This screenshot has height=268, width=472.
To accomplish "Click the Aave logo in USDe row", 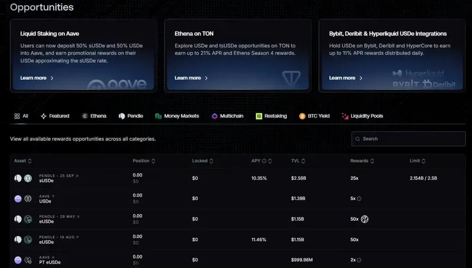I will (18, 199).
